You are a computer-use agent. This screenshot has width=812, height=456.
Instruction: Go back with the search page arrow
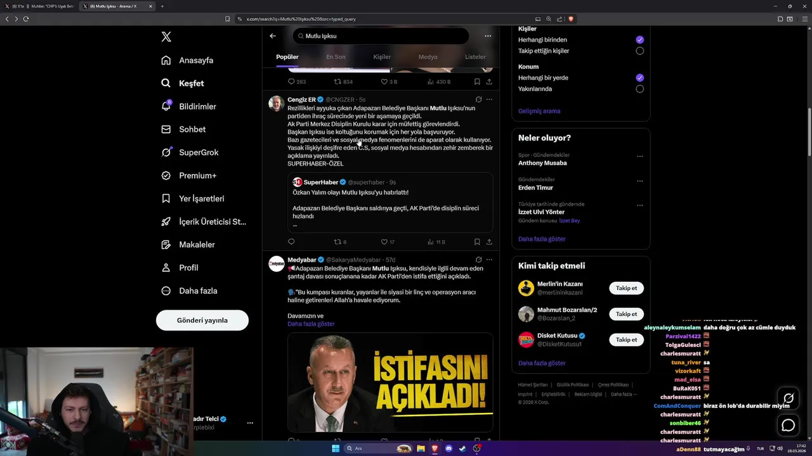pos(273,36)
